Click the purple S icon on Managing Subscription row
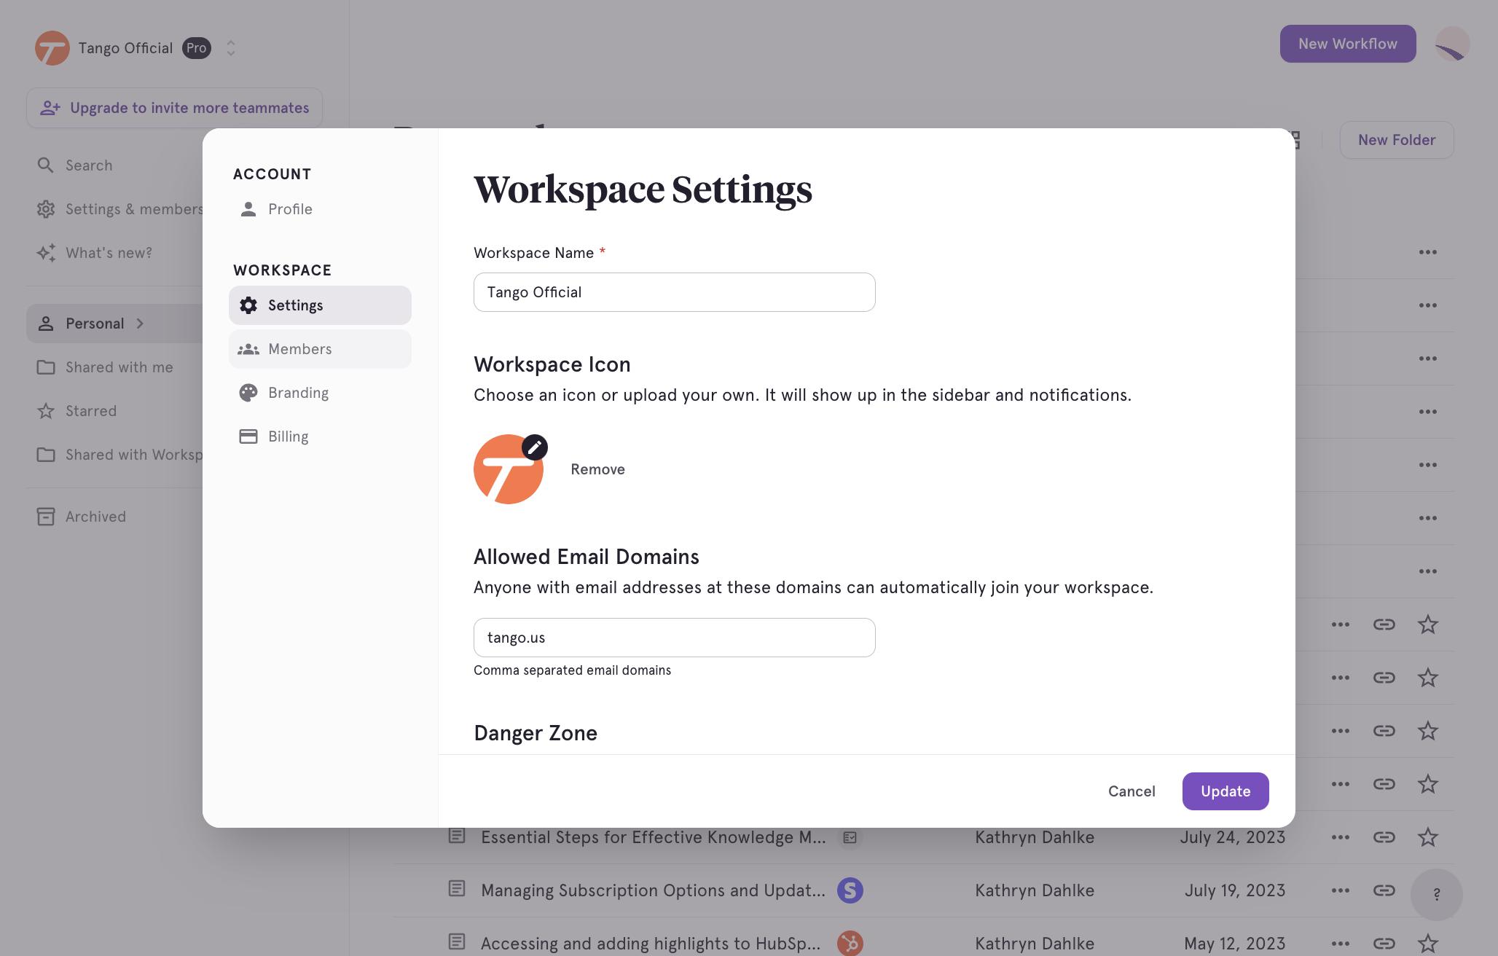 (x=850, y=890)
